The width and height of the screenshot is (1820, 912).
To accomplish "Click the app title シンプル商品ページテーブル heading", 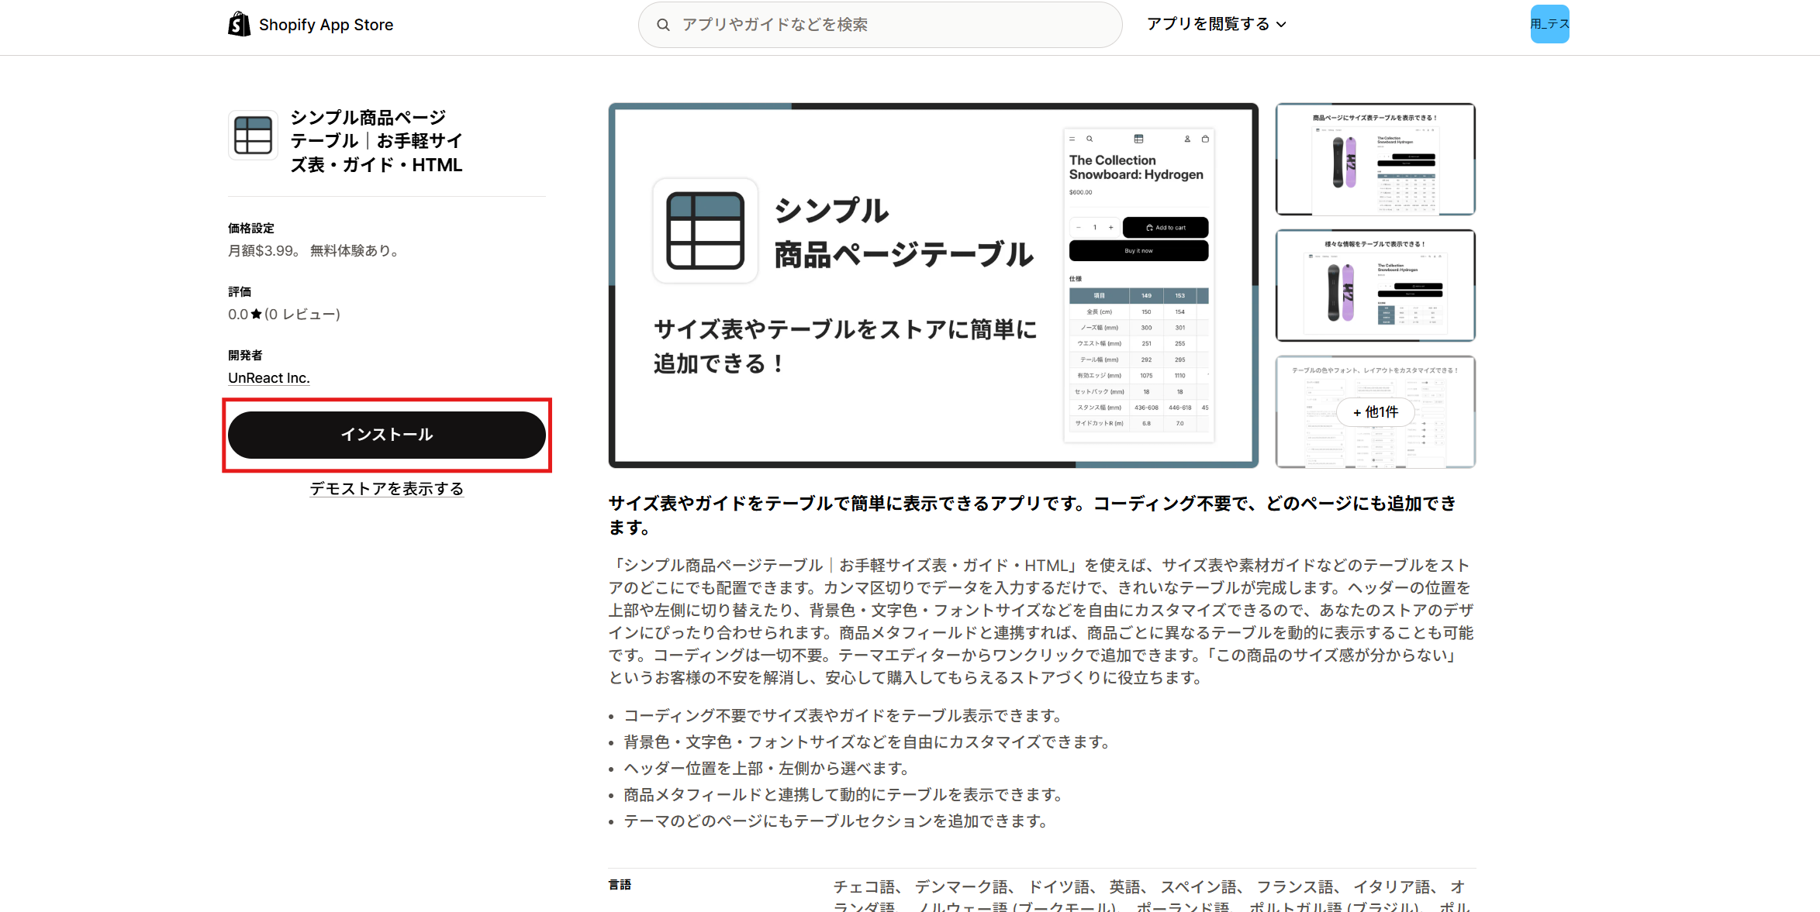I will pyautogui.click(x=377, y=141).
